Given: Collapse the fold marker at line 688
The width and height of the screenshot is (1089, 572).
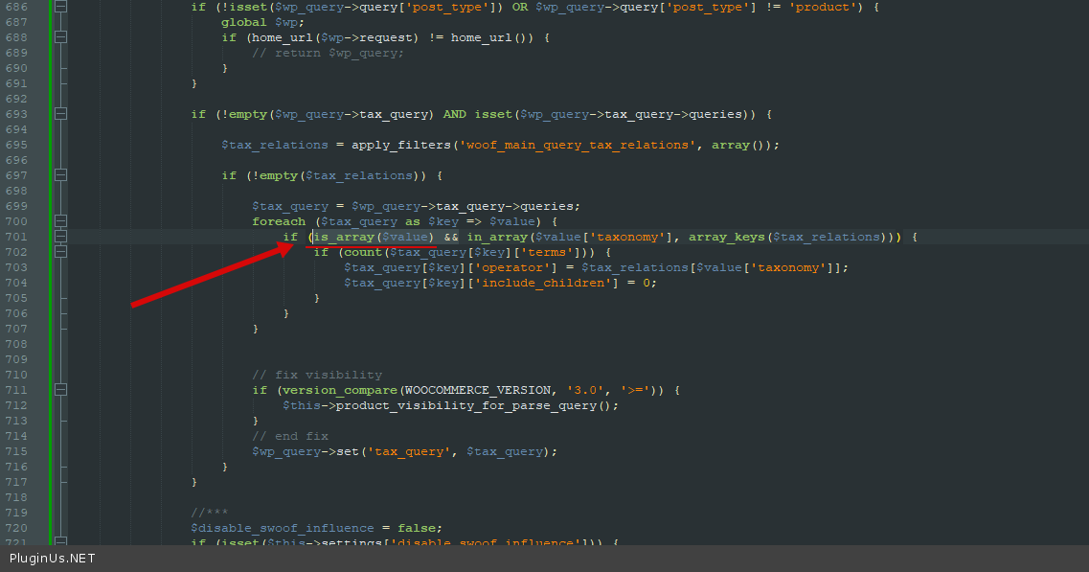Looking at the screenshot, I should 61,37.
